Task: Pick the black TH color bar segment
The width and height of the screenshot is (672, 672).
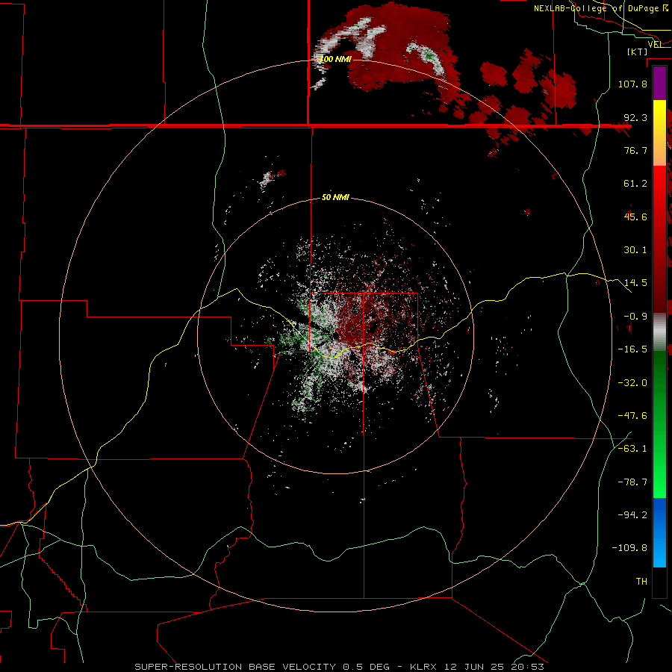Action: pos(659,582)
